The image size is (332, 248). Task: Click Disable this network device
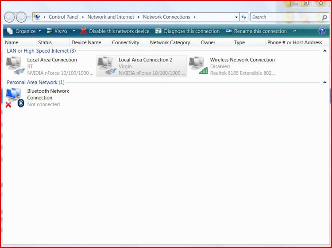point(119,31)
